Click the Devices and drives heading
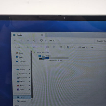Viewport: 106px width, 106px height. [x=43, y=52]
